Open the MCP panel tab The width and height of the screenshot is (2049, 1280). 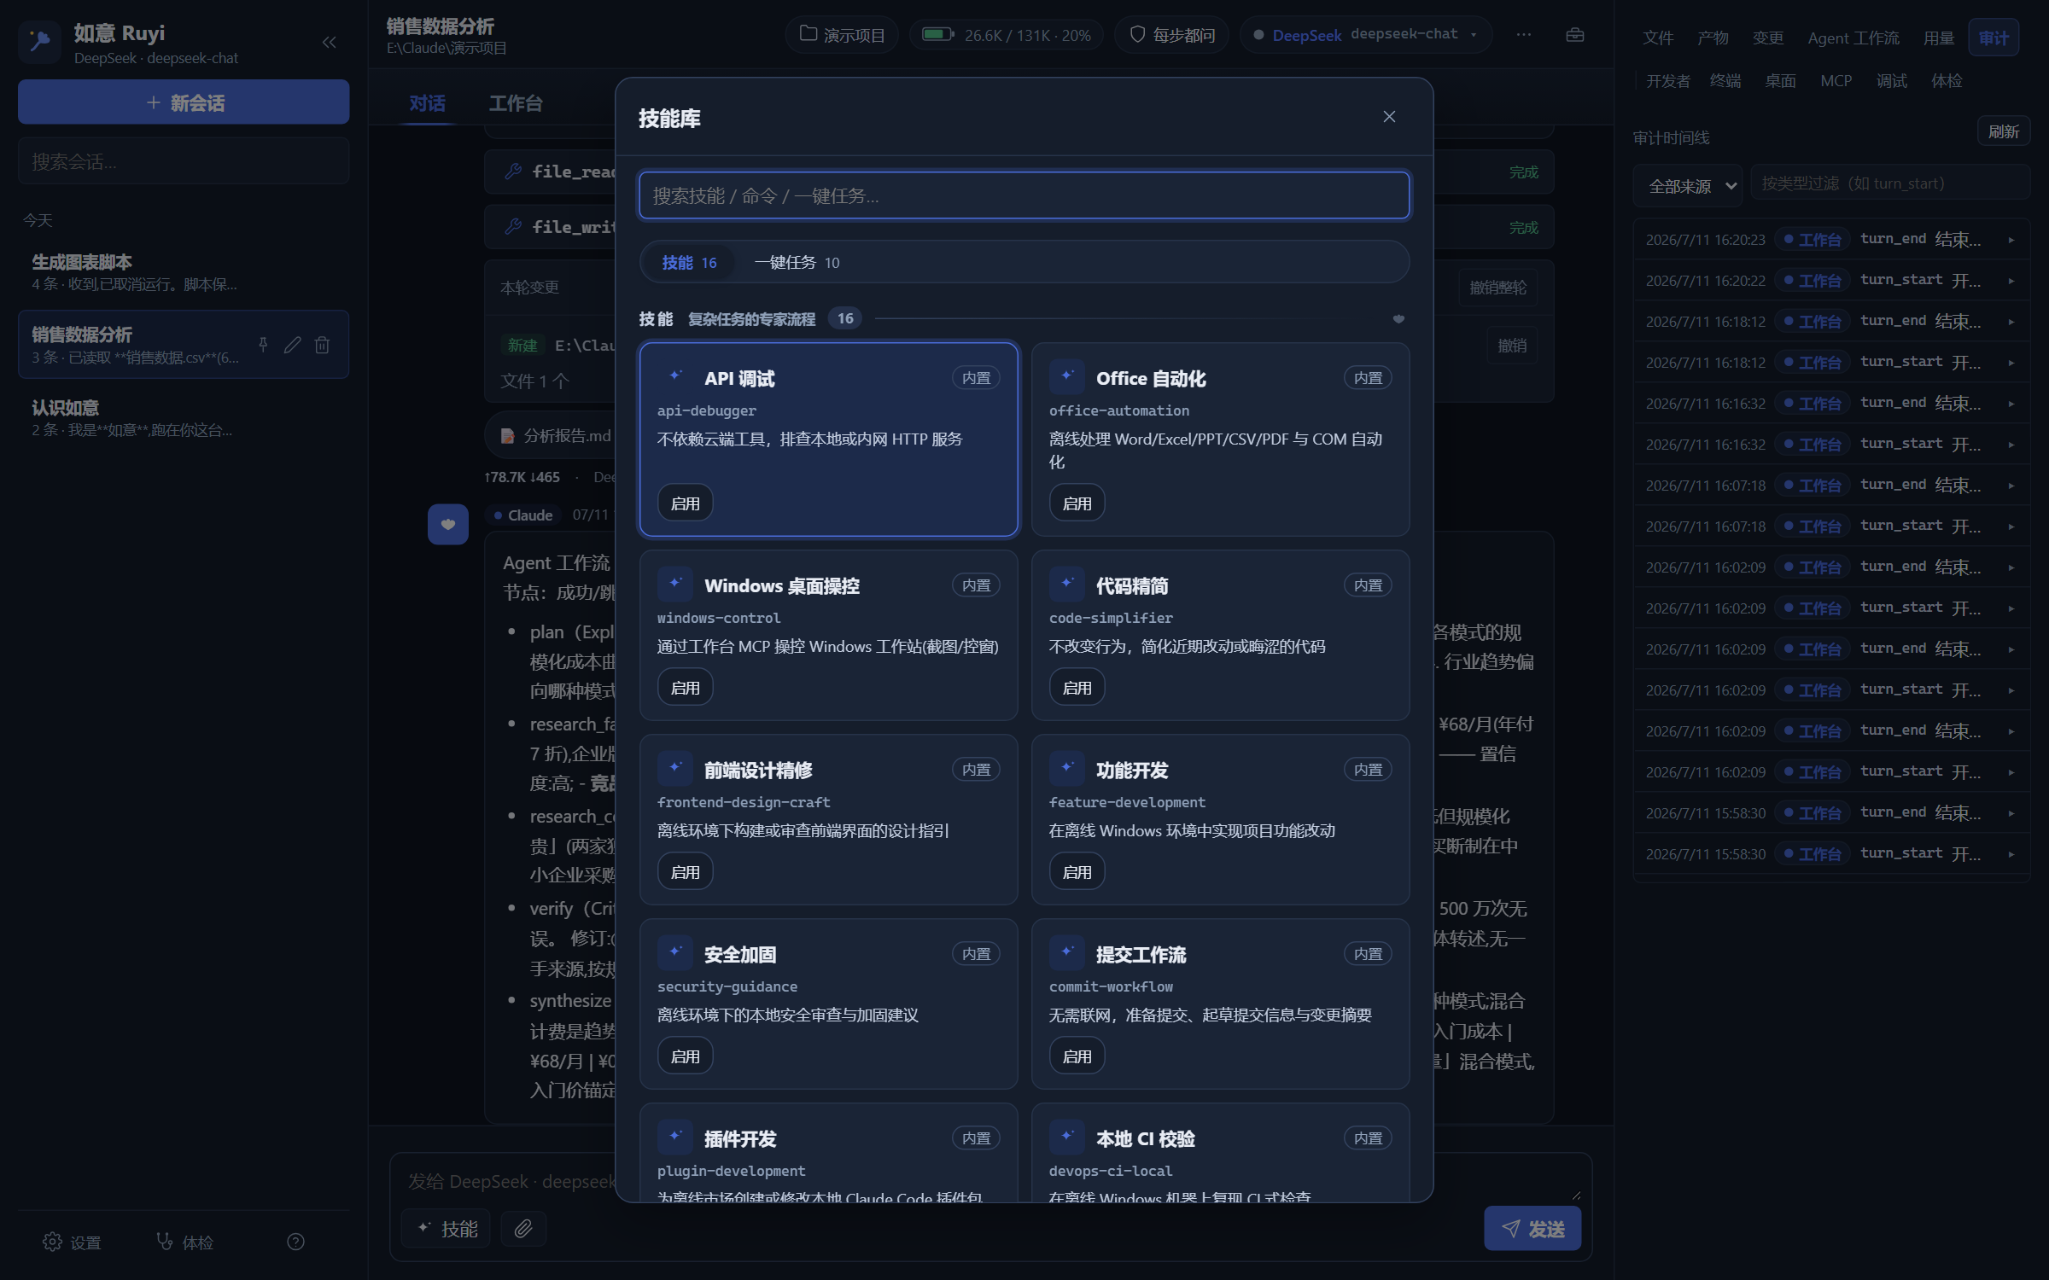coord(1836,81)
